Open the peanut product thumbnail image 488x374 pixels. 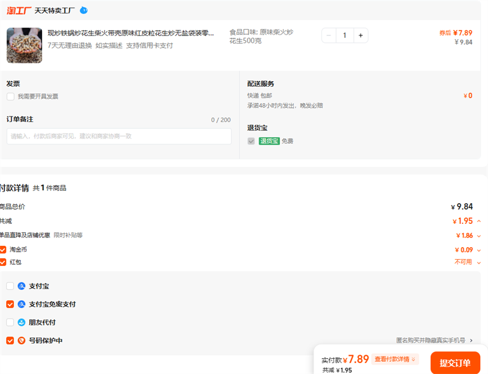click(24, 45)
